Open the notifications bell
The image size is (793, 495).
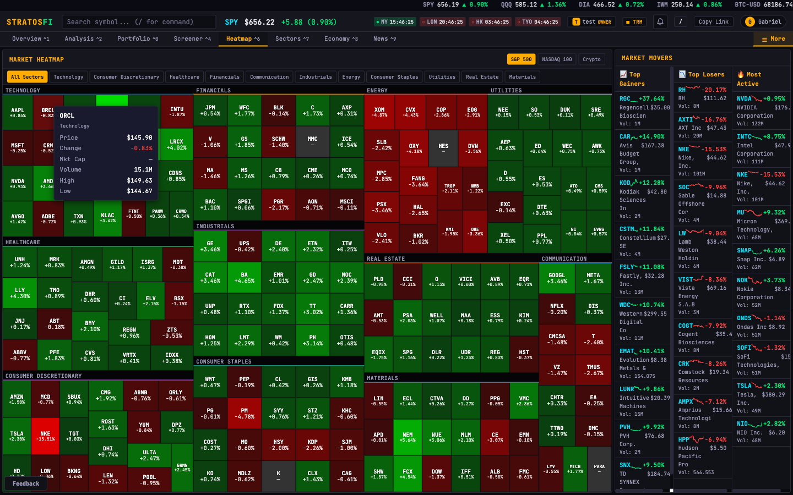click(x=660, y=22)
